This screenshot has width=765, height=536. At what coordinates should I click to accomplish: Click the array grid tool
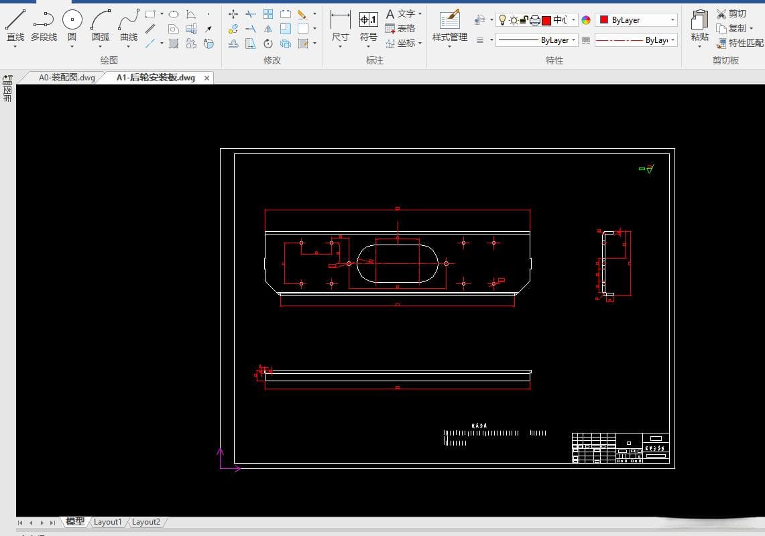(268, 14)
